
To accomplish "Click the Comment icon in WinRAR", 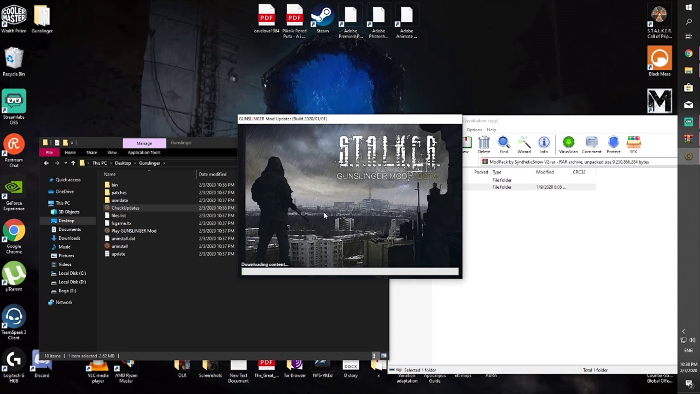I will tap(592, 145).
